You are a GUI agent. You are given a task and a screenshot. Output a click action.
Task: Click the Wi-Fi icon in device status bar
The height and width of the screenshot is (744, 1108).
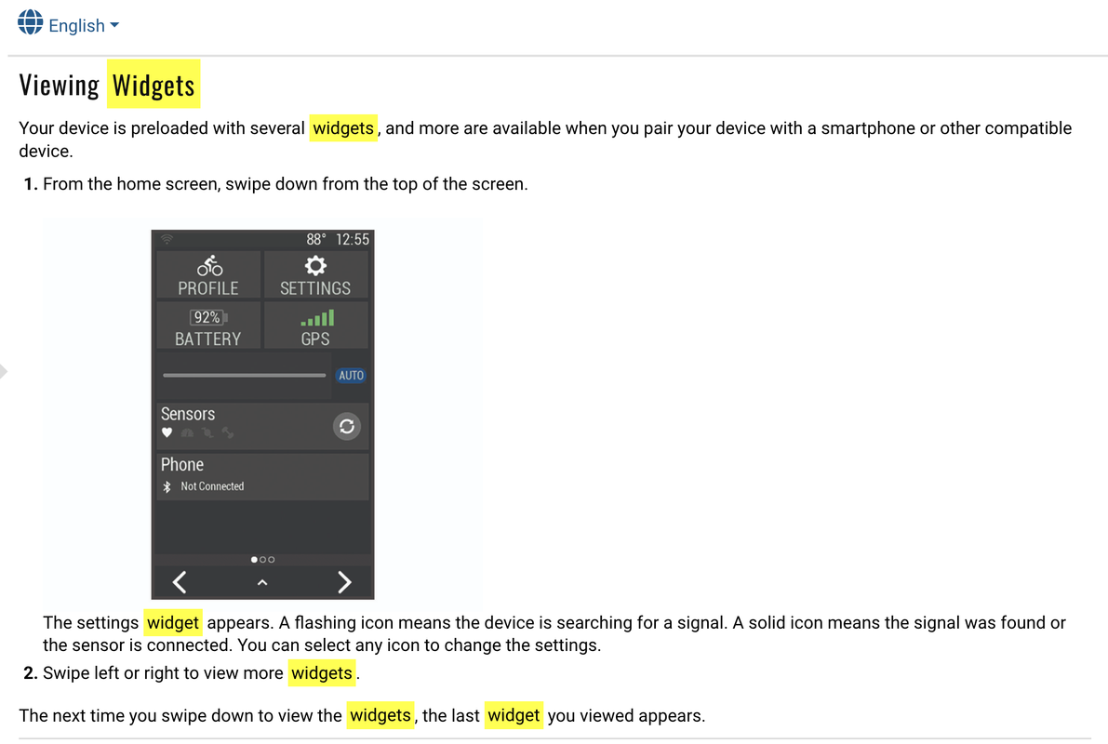pos(167,240)
